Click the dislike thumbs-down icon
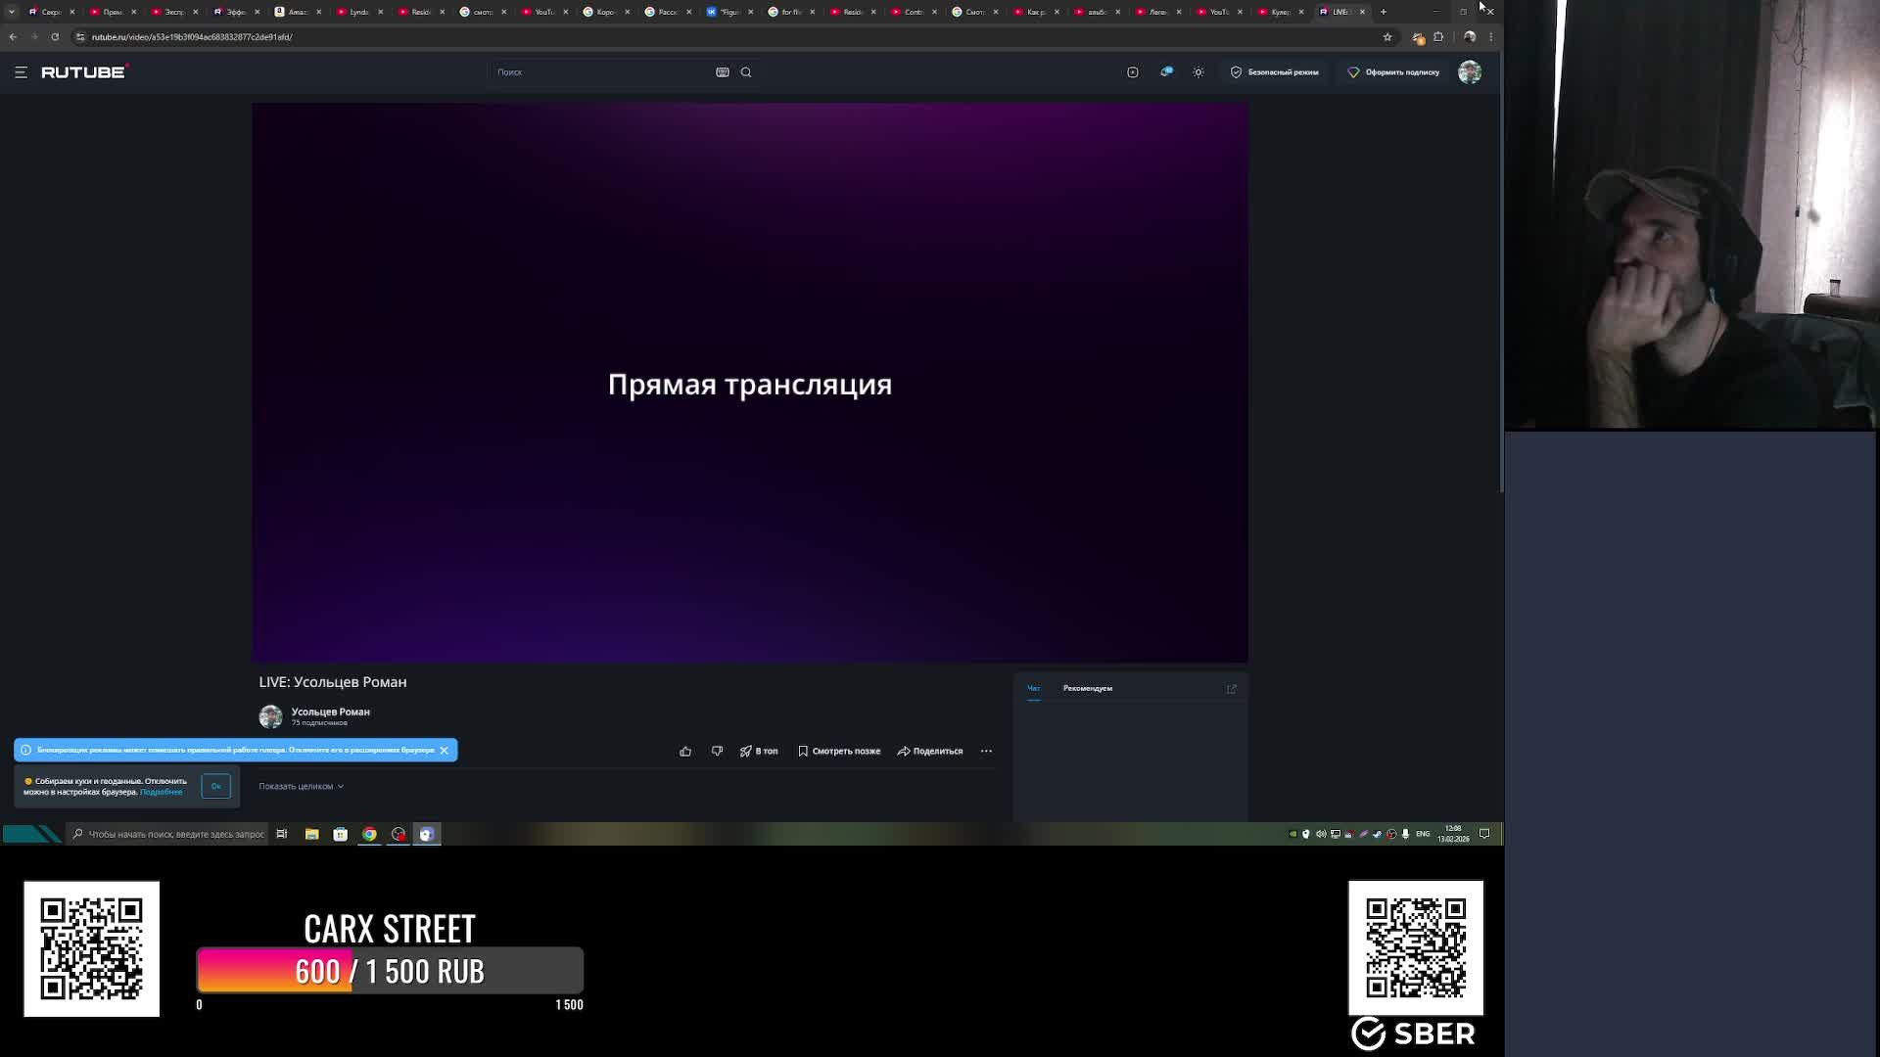Viewport: 1880px width, 1057px height. tap(717, 751)
